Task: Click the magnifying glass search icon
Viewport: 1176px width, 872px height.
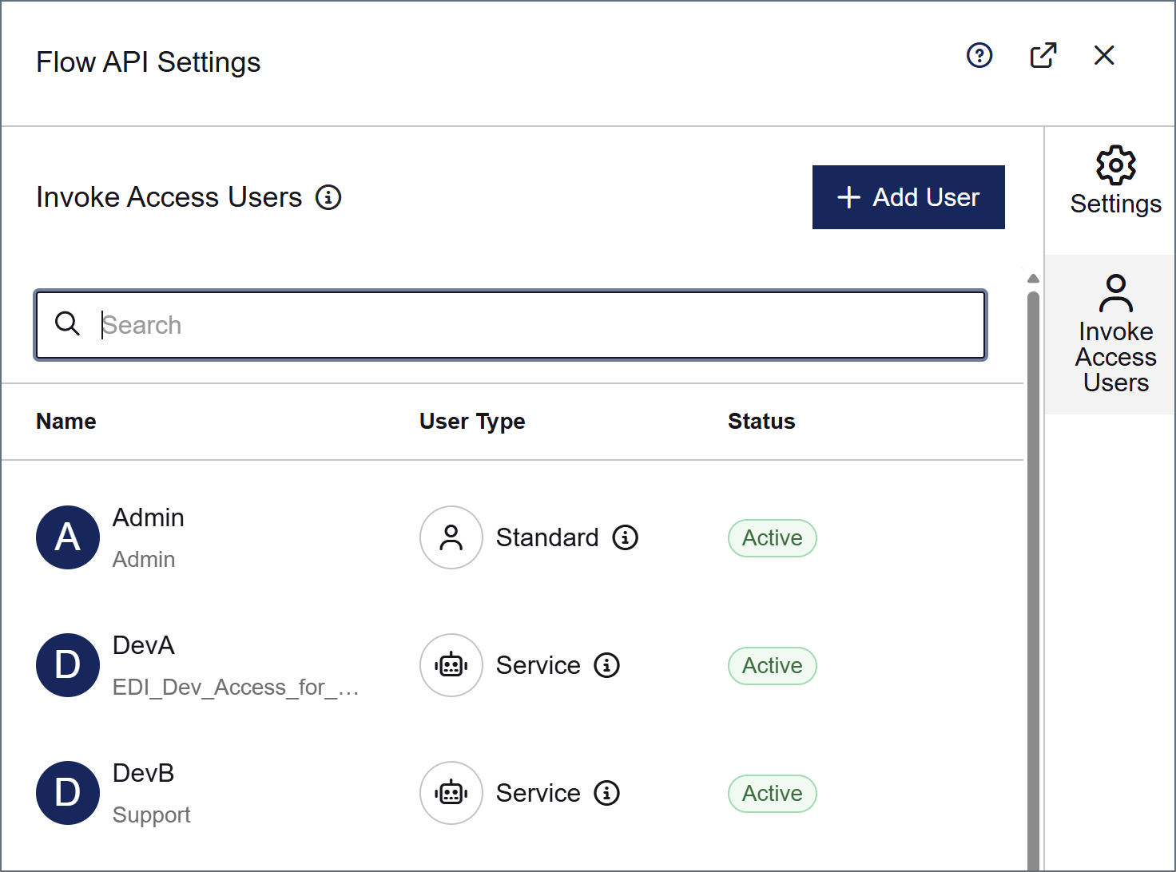Action: [x=67, y=324]
